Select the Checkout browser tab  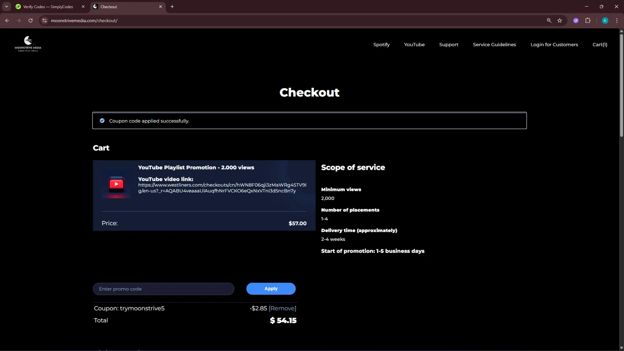point(127,7)
